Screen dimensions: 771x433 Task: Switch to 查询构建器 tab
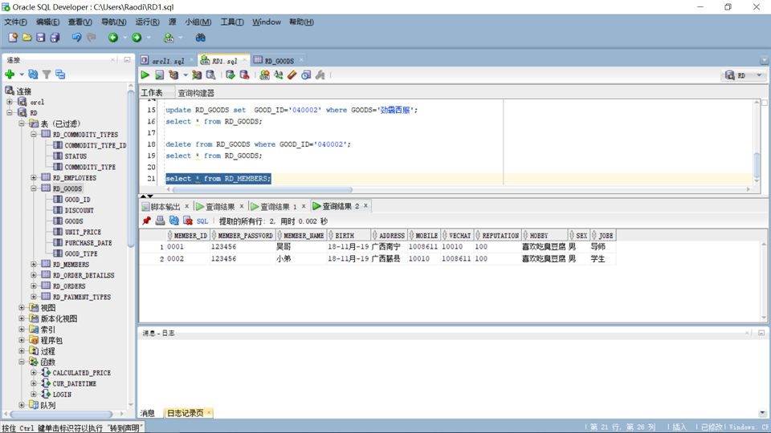pos(196,93)
